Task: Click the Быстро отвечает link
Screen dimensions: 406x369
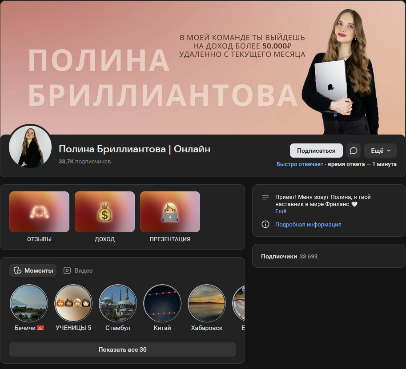Action: pos(300,164)
